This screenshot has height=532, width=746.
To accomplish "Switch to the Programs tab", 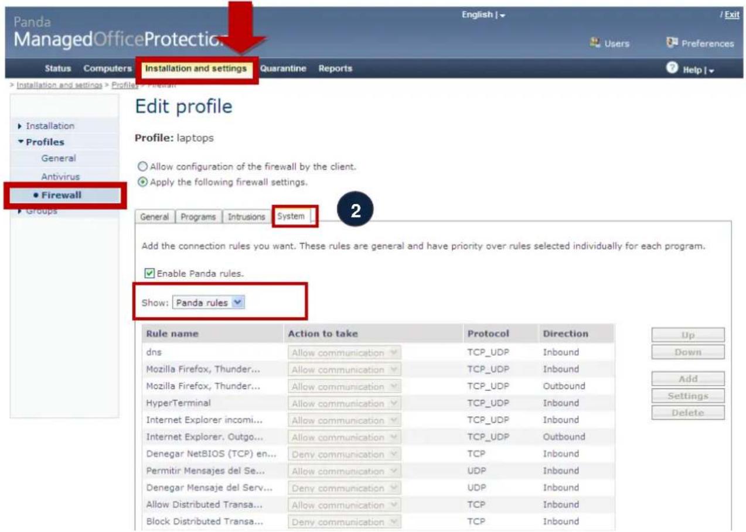I will [x=197, y=217].
